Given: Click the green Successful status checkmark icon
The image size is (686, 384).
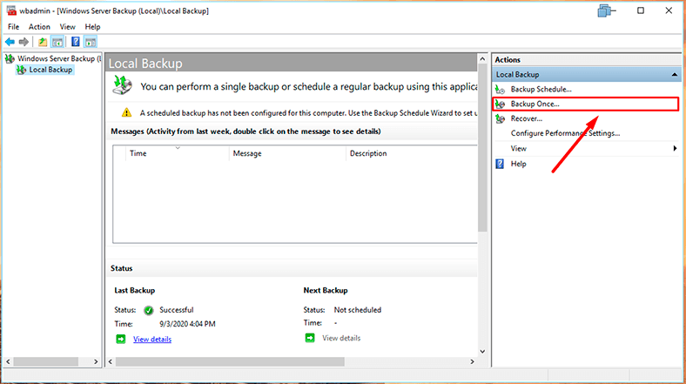Looking at the screenshot, I should [x=149, y=310].
